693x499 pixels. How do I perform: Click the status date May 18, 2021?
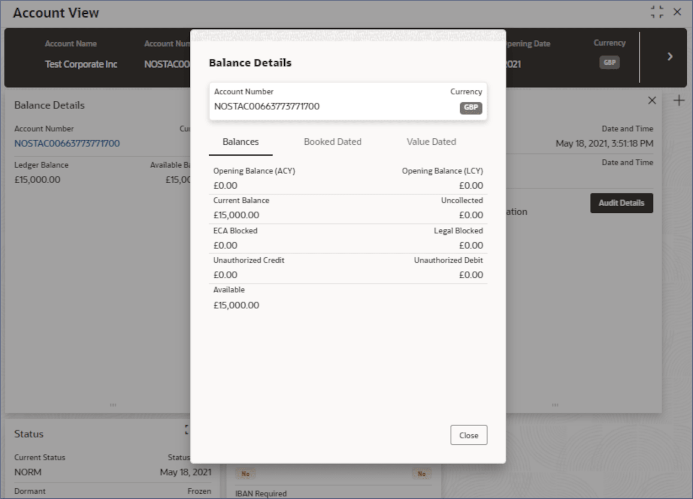(x=185, y=472)
